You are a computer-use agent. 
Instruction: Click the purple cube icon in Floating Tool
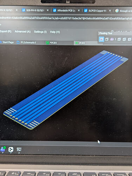(112, 39)
